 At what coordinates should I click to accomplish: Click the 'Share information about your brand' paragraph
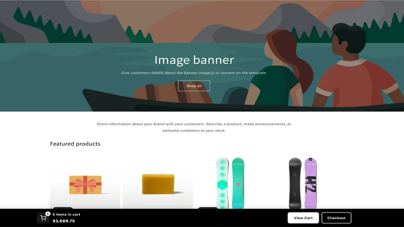tap(194, 127)
